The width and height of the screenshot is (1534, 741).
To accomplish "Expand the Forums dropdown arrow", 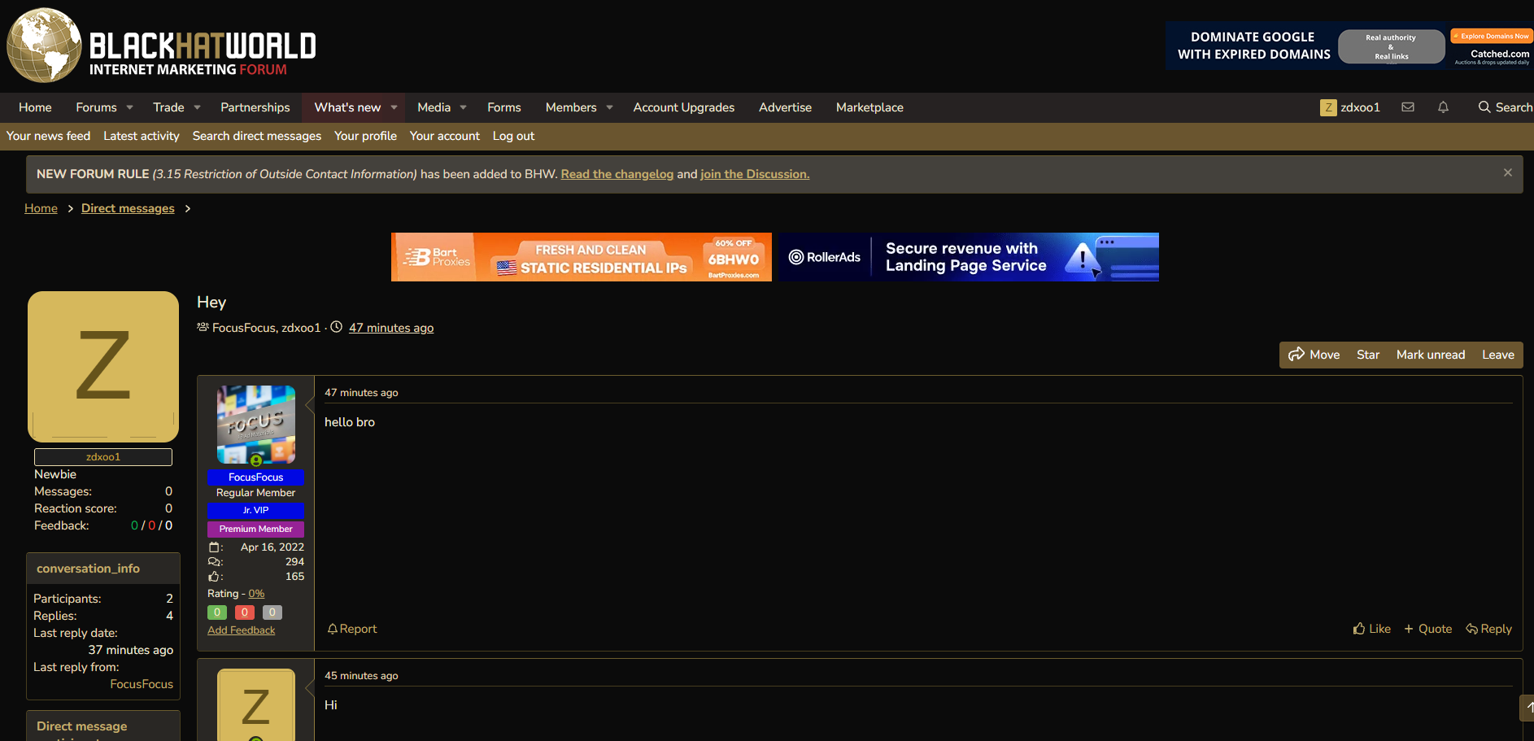I will click(x=129, y=107).
